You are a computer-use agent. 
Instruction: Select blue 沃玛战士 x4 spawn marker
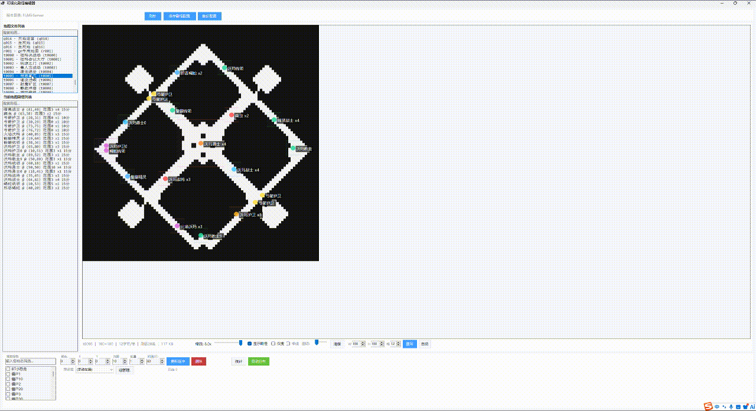[234, 169]
